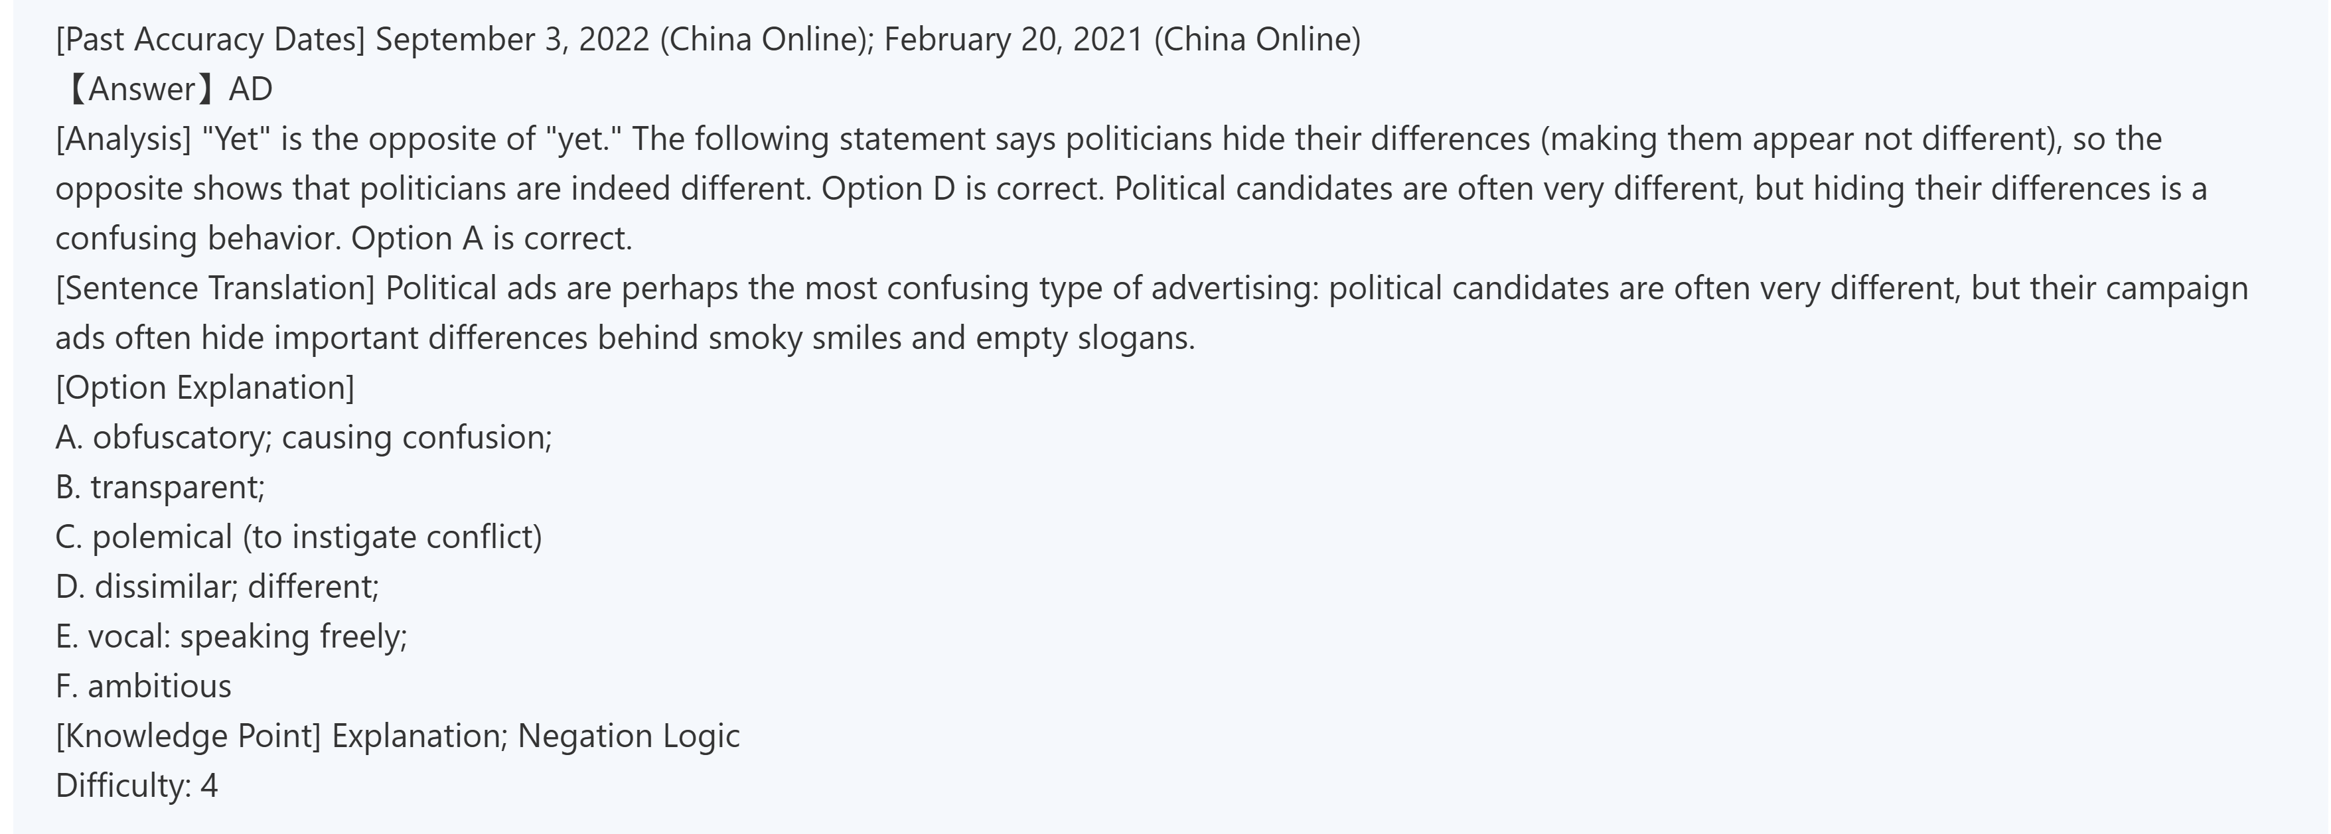Select option D "dissimilar; different"
The width and height of the screenshot is (2331, 834).
pyautogui.click(x=217, y=587)
